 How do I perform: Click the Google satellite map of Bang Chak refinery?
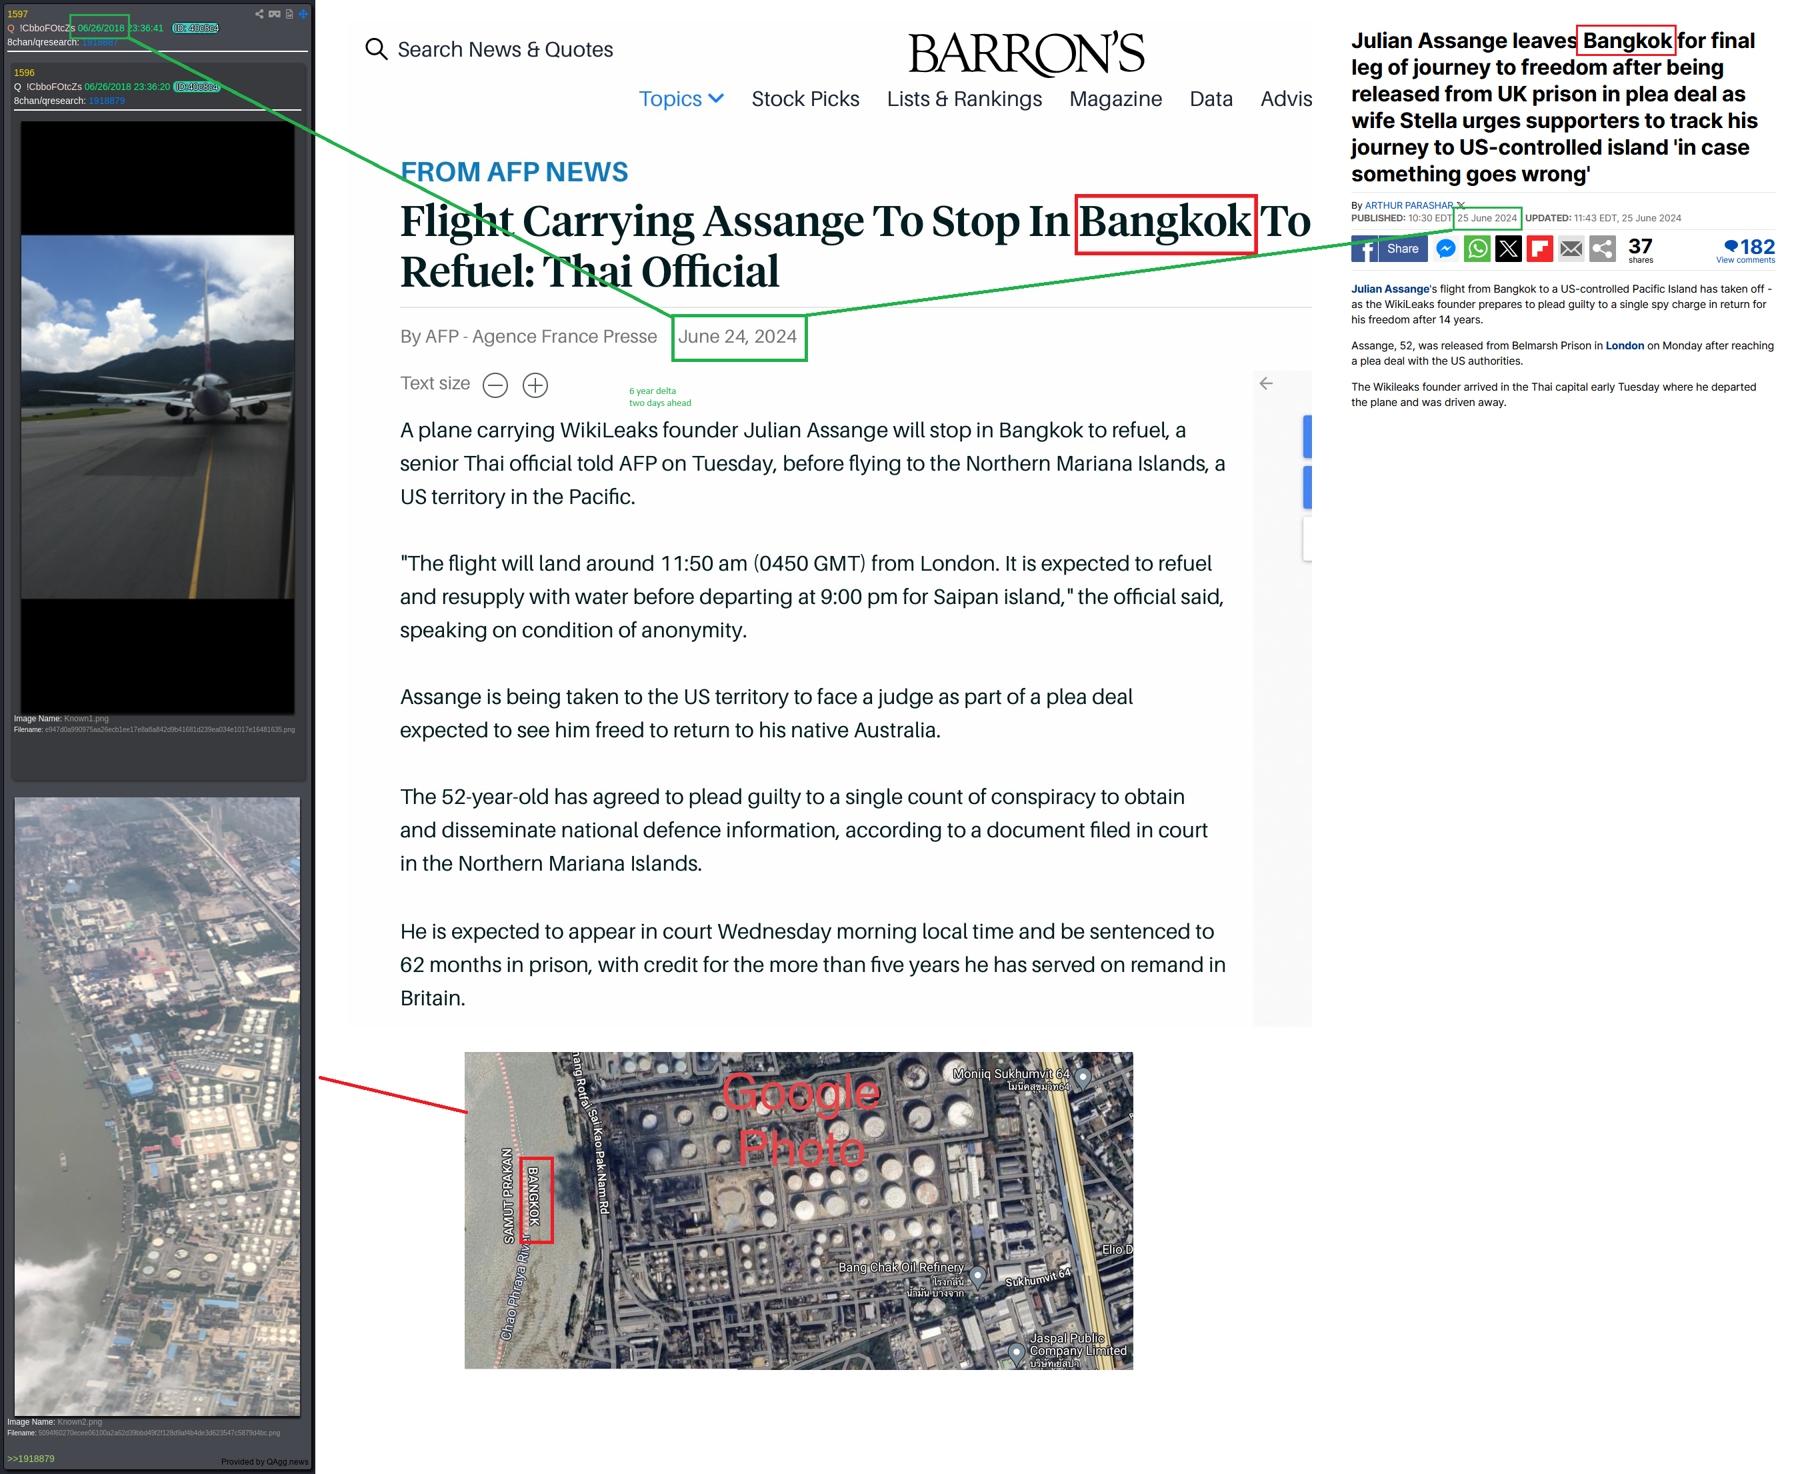(x=798, y=1210)
